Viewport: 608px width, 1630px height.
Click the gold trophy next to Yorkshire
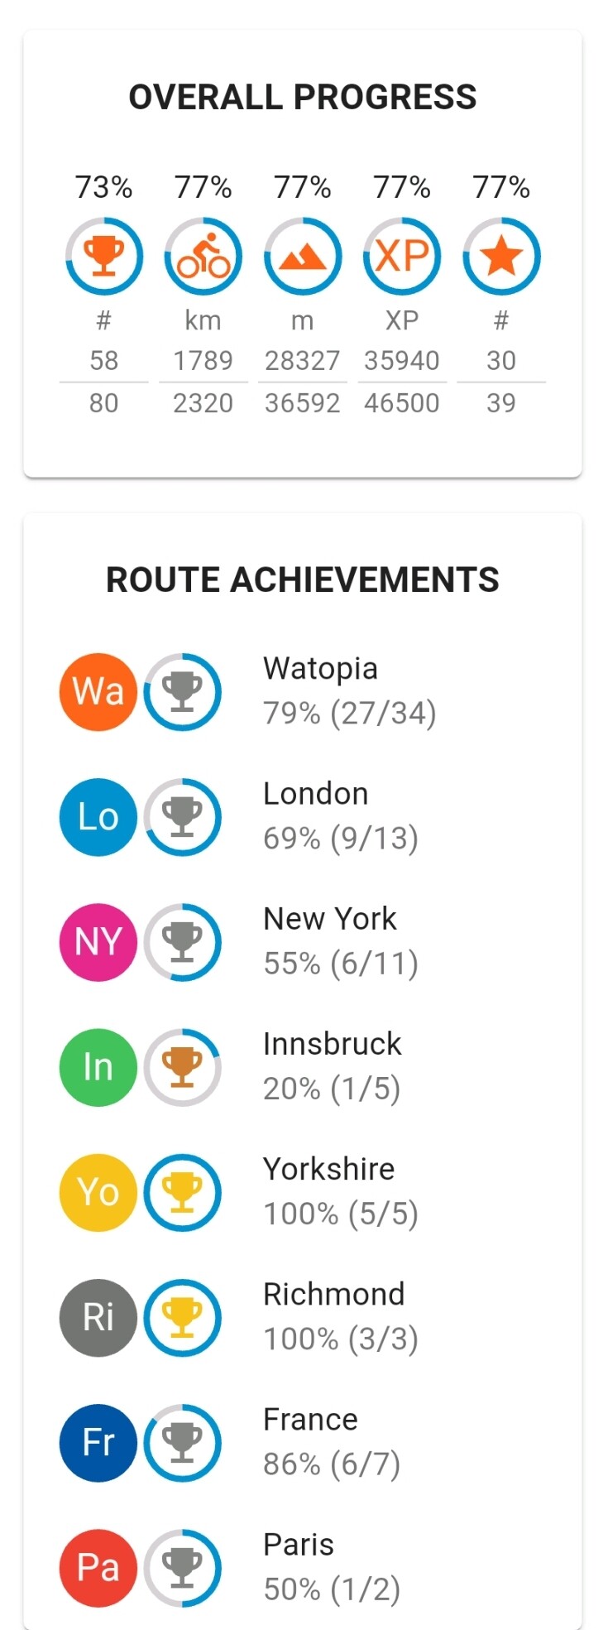pos(183,1193)
